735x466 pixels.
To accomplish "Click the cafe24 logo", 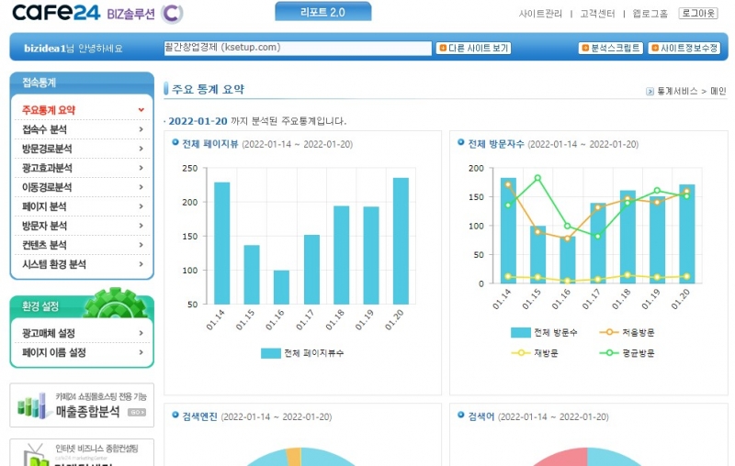I will click(56, 13).
